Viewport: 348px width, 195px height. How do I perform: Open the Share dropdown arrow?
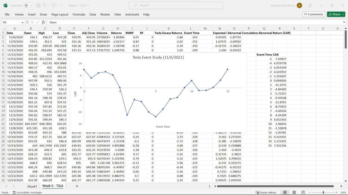[x=343, y=14]
